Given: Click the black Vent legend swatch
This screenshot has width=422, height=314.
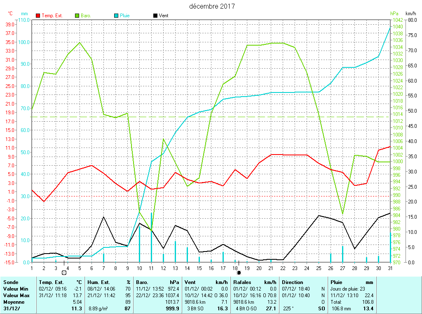Looking at the screenshot, I should [x=155, y=16].
